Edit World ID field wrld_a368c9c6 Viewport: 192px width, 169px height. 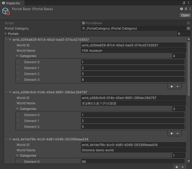133,98
